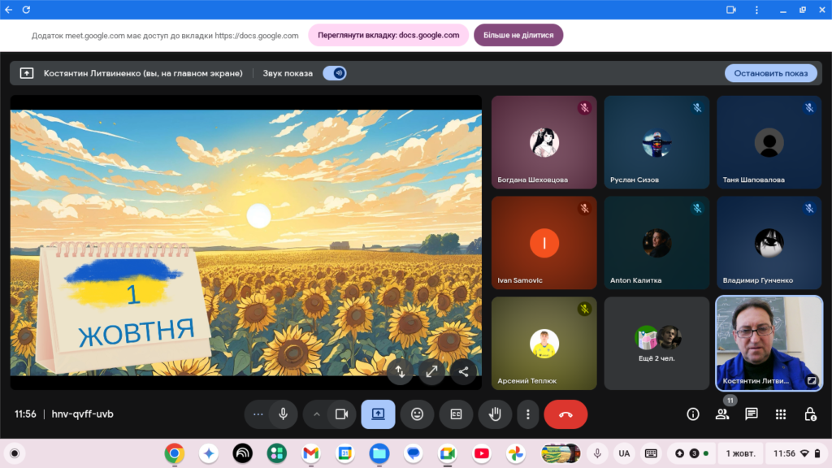Click 'Переглянути вкладку: docs.google.com'

[388, 36]
